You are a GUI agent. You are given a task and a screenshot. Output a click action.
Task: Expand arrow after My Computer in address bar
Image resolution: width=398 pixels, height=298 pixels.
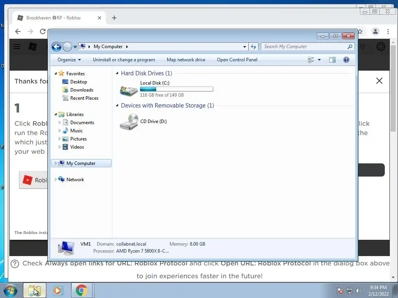pyautogui.click(x=127, y=47)
